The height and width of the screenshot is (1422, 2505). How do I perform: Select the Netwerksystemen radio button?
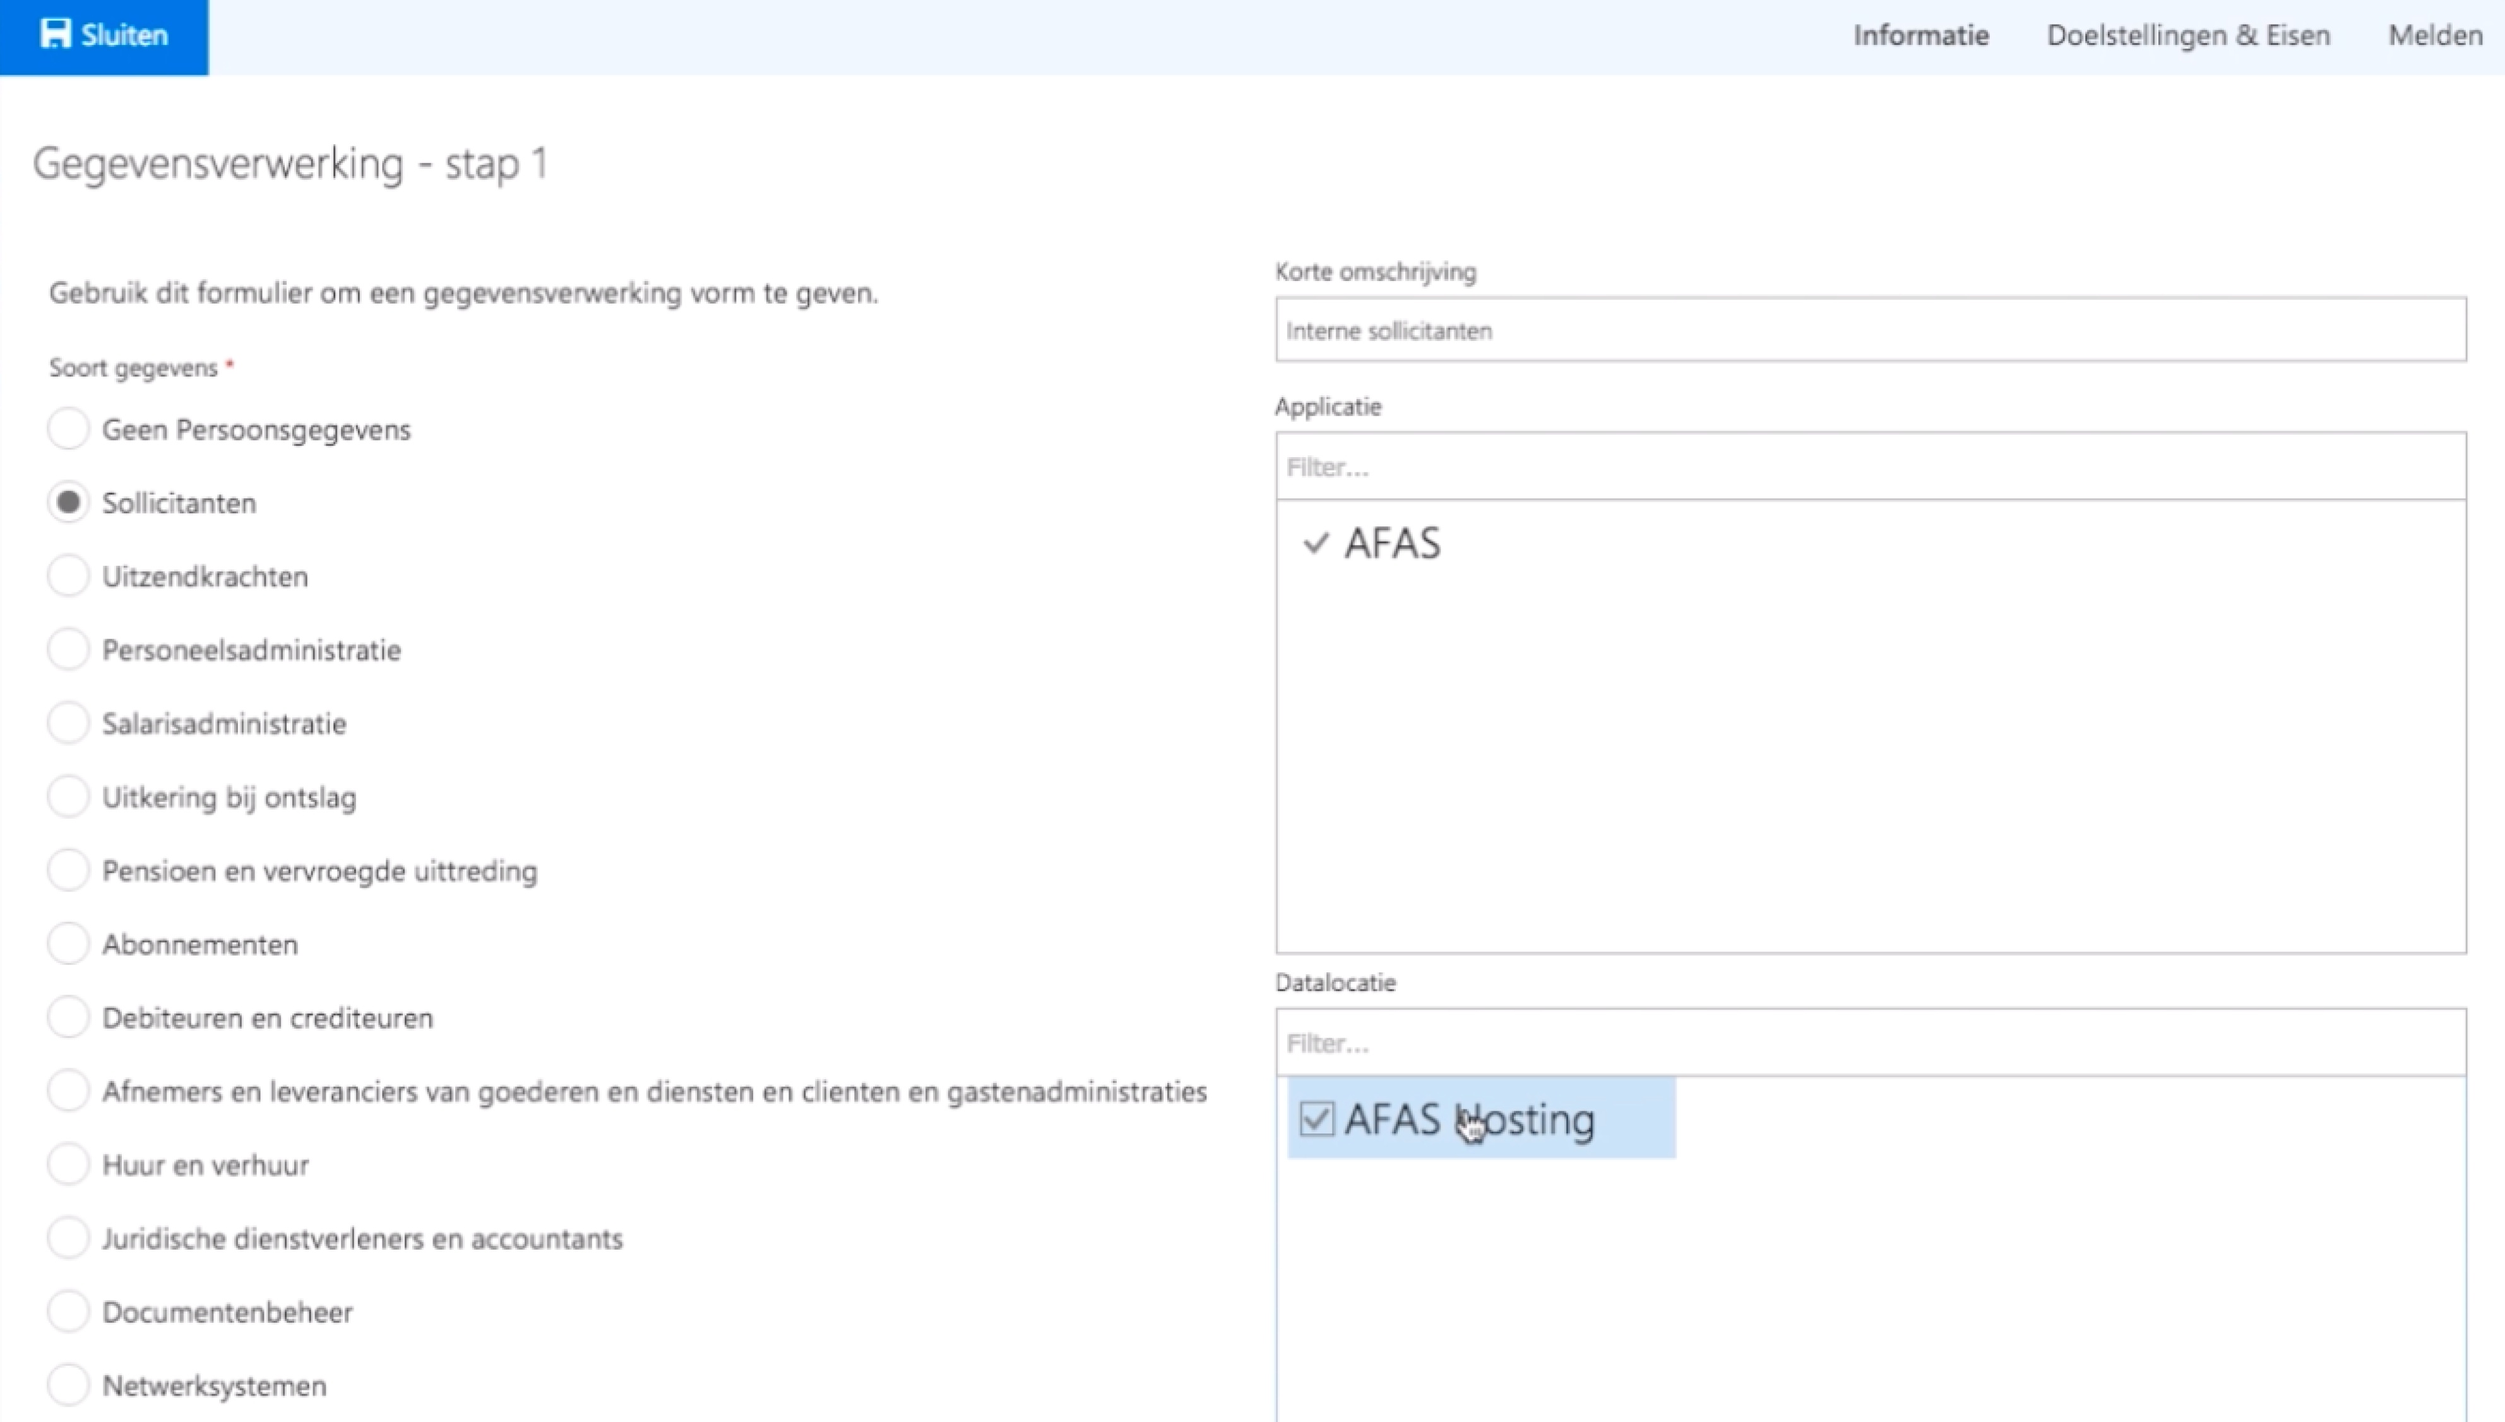coord(68,1385)
